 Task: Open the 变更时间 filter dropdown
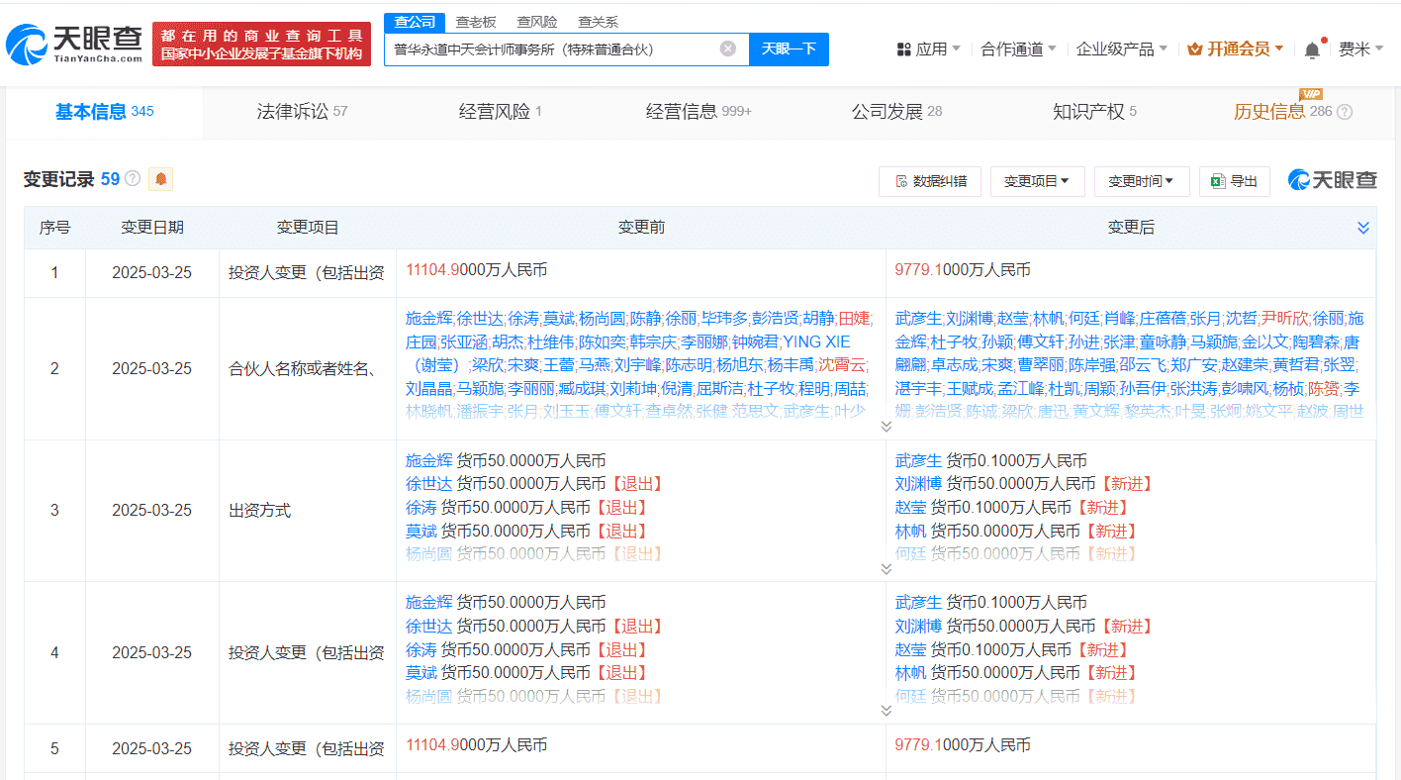click(1141, 181)
